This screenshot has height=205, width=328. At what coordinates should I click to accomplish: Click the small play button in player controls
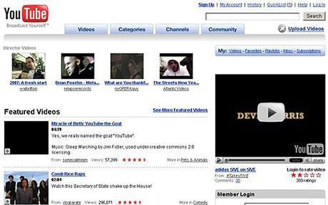coord(219,160)
